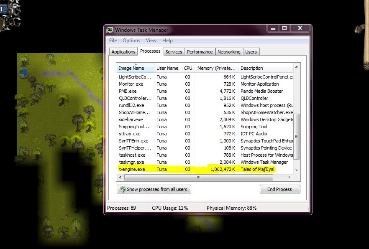Viewport: 369px width, 249px height.
Task: Click the globe icon on the game map
Action: pos(23,73)
